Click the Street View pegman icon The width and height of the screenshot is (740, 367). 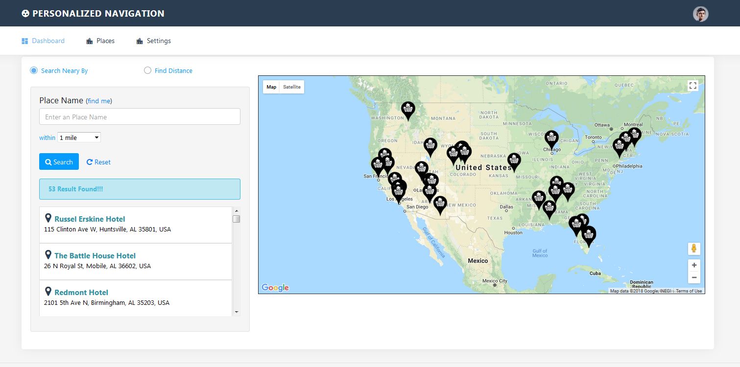coord(693,249)
